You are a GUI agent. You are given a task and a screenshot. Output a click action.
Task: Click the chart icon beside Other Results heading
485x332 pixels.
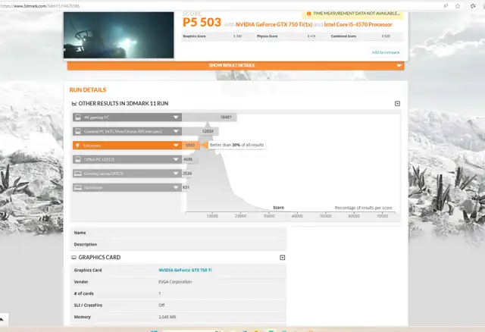coord(74,104)
